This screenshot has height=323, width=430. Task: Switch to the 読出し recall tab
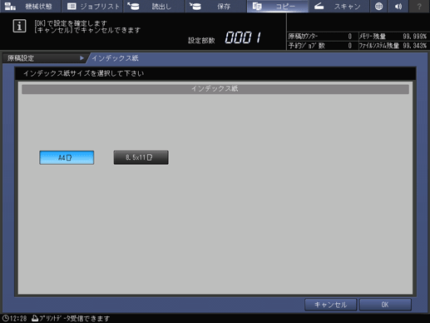[154, 6]
